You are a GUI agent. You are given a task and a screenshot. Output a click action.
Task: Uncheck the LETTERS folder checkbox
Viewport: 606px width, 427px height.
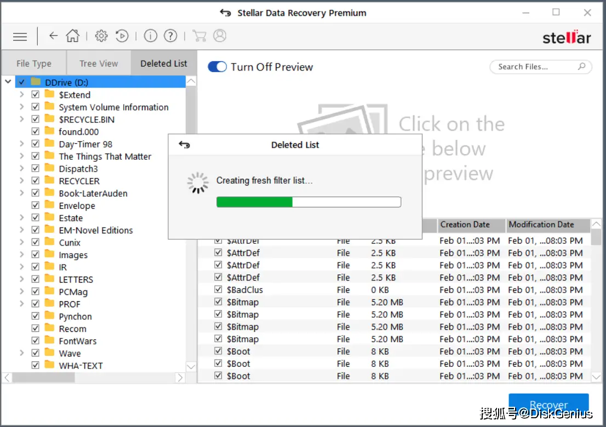35,279
